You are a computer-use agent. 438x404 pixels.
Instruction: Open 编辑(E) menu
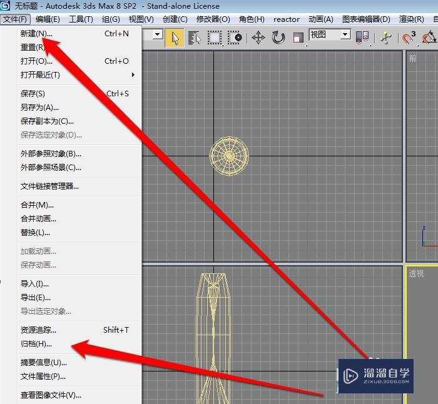coord(48,19)
